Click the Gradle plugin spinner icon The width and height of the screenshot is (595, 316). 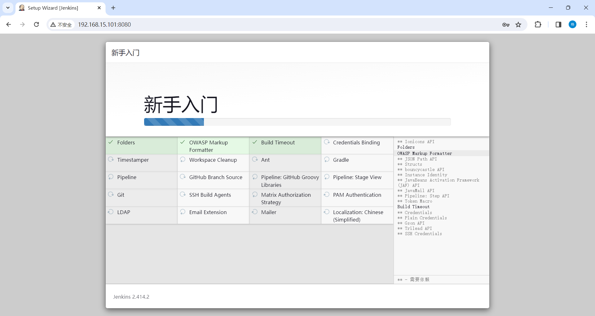(x=327, y=160)
